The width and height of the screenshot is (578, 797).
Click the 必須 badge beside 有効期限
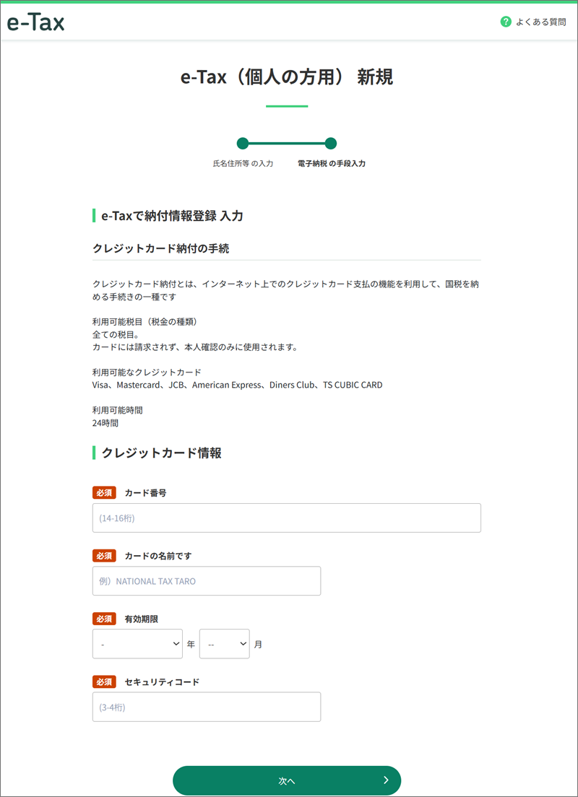pyautogui.click(x=104, y=619)
